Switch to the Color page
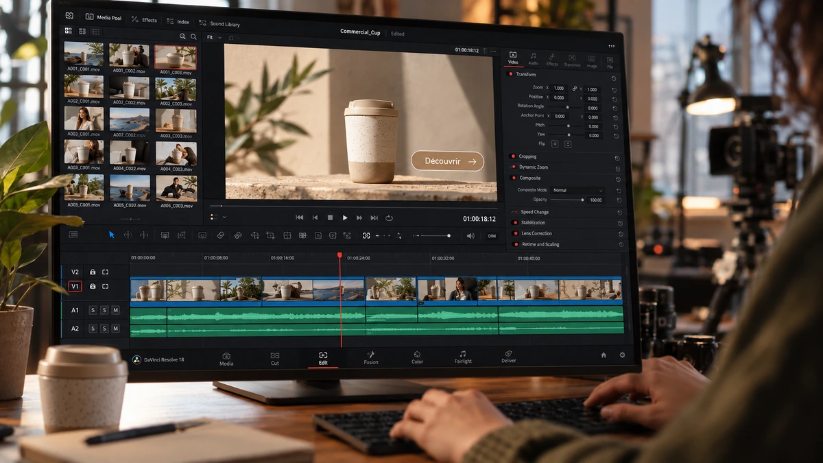The image size is (823, 463). point(417,357)
